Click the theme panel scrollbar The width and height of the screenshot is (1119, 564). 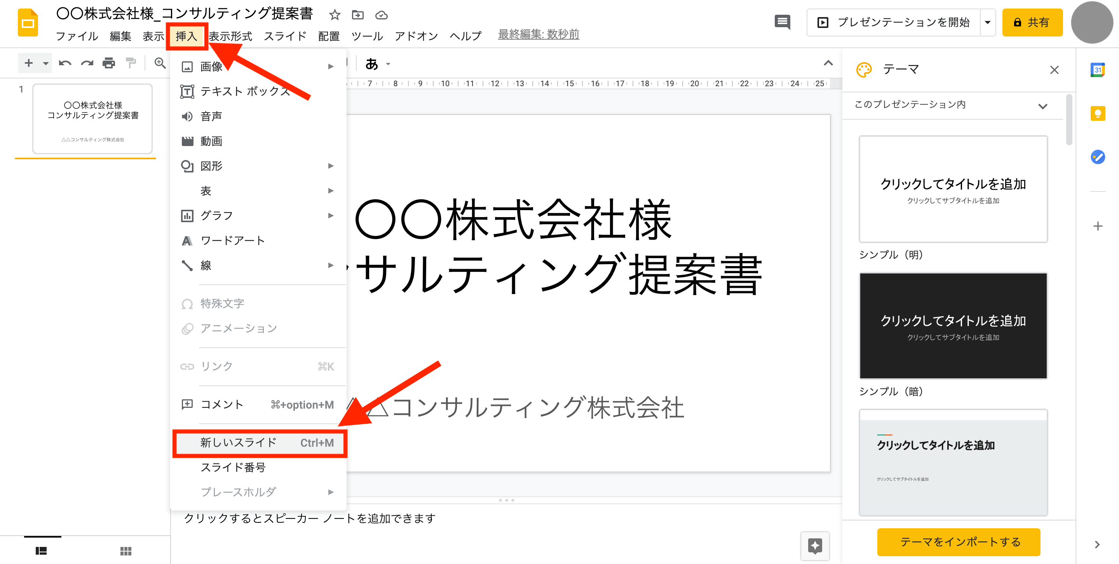click(x=1069, y=120)
